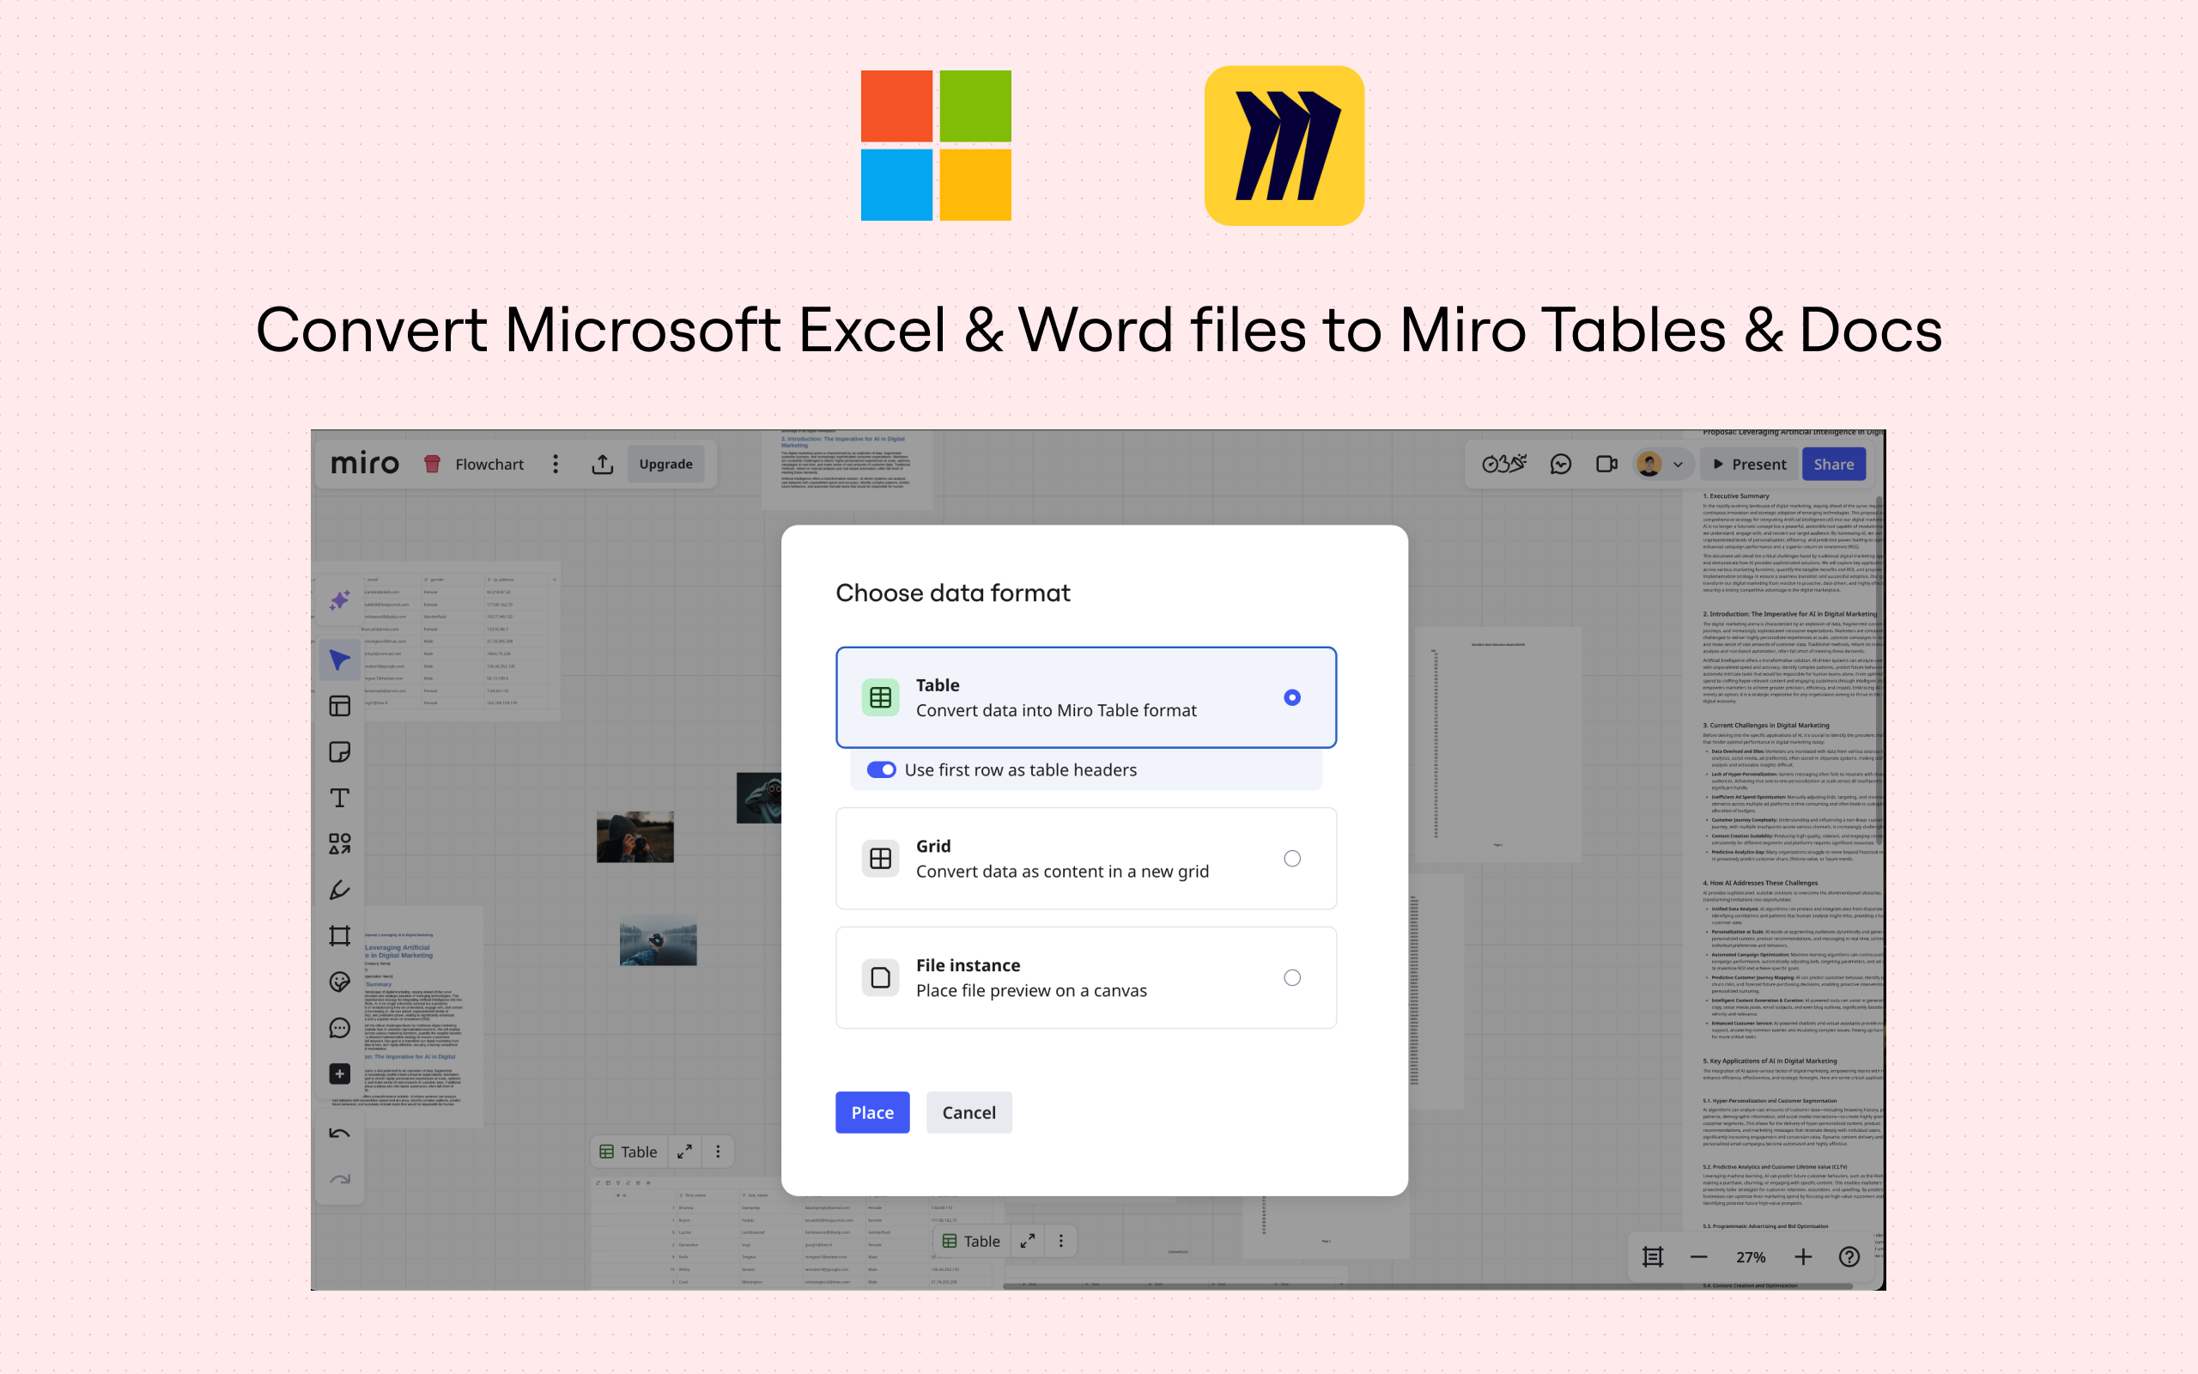The width and height of the screenshot is (2198, 1374).
Task: Open the shapes tool
Action: coord(340,844)
